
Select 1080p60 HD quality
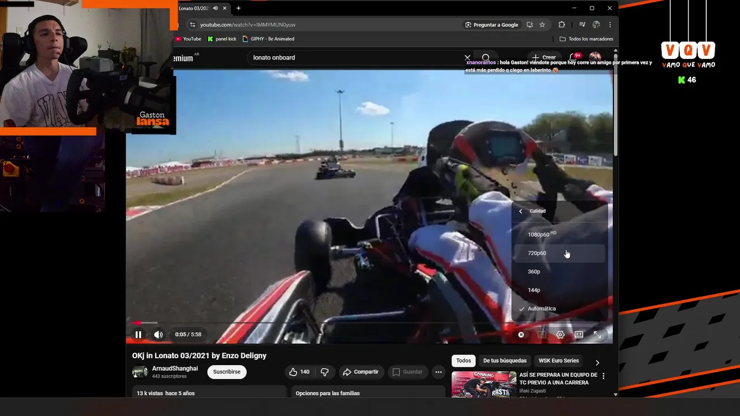pyautogui.click(x=559, y=235)
